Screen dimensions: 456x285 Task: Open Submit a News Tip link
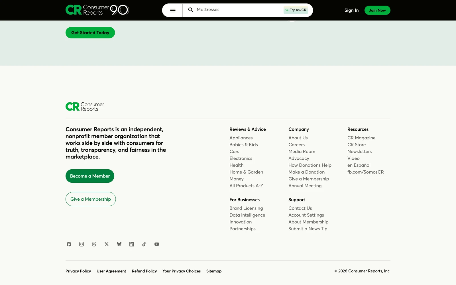308,229
